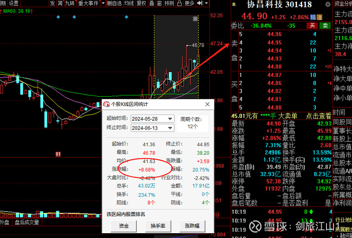
Task: Click the 协昌科技 301418 stock title
Action: [279, 4]
